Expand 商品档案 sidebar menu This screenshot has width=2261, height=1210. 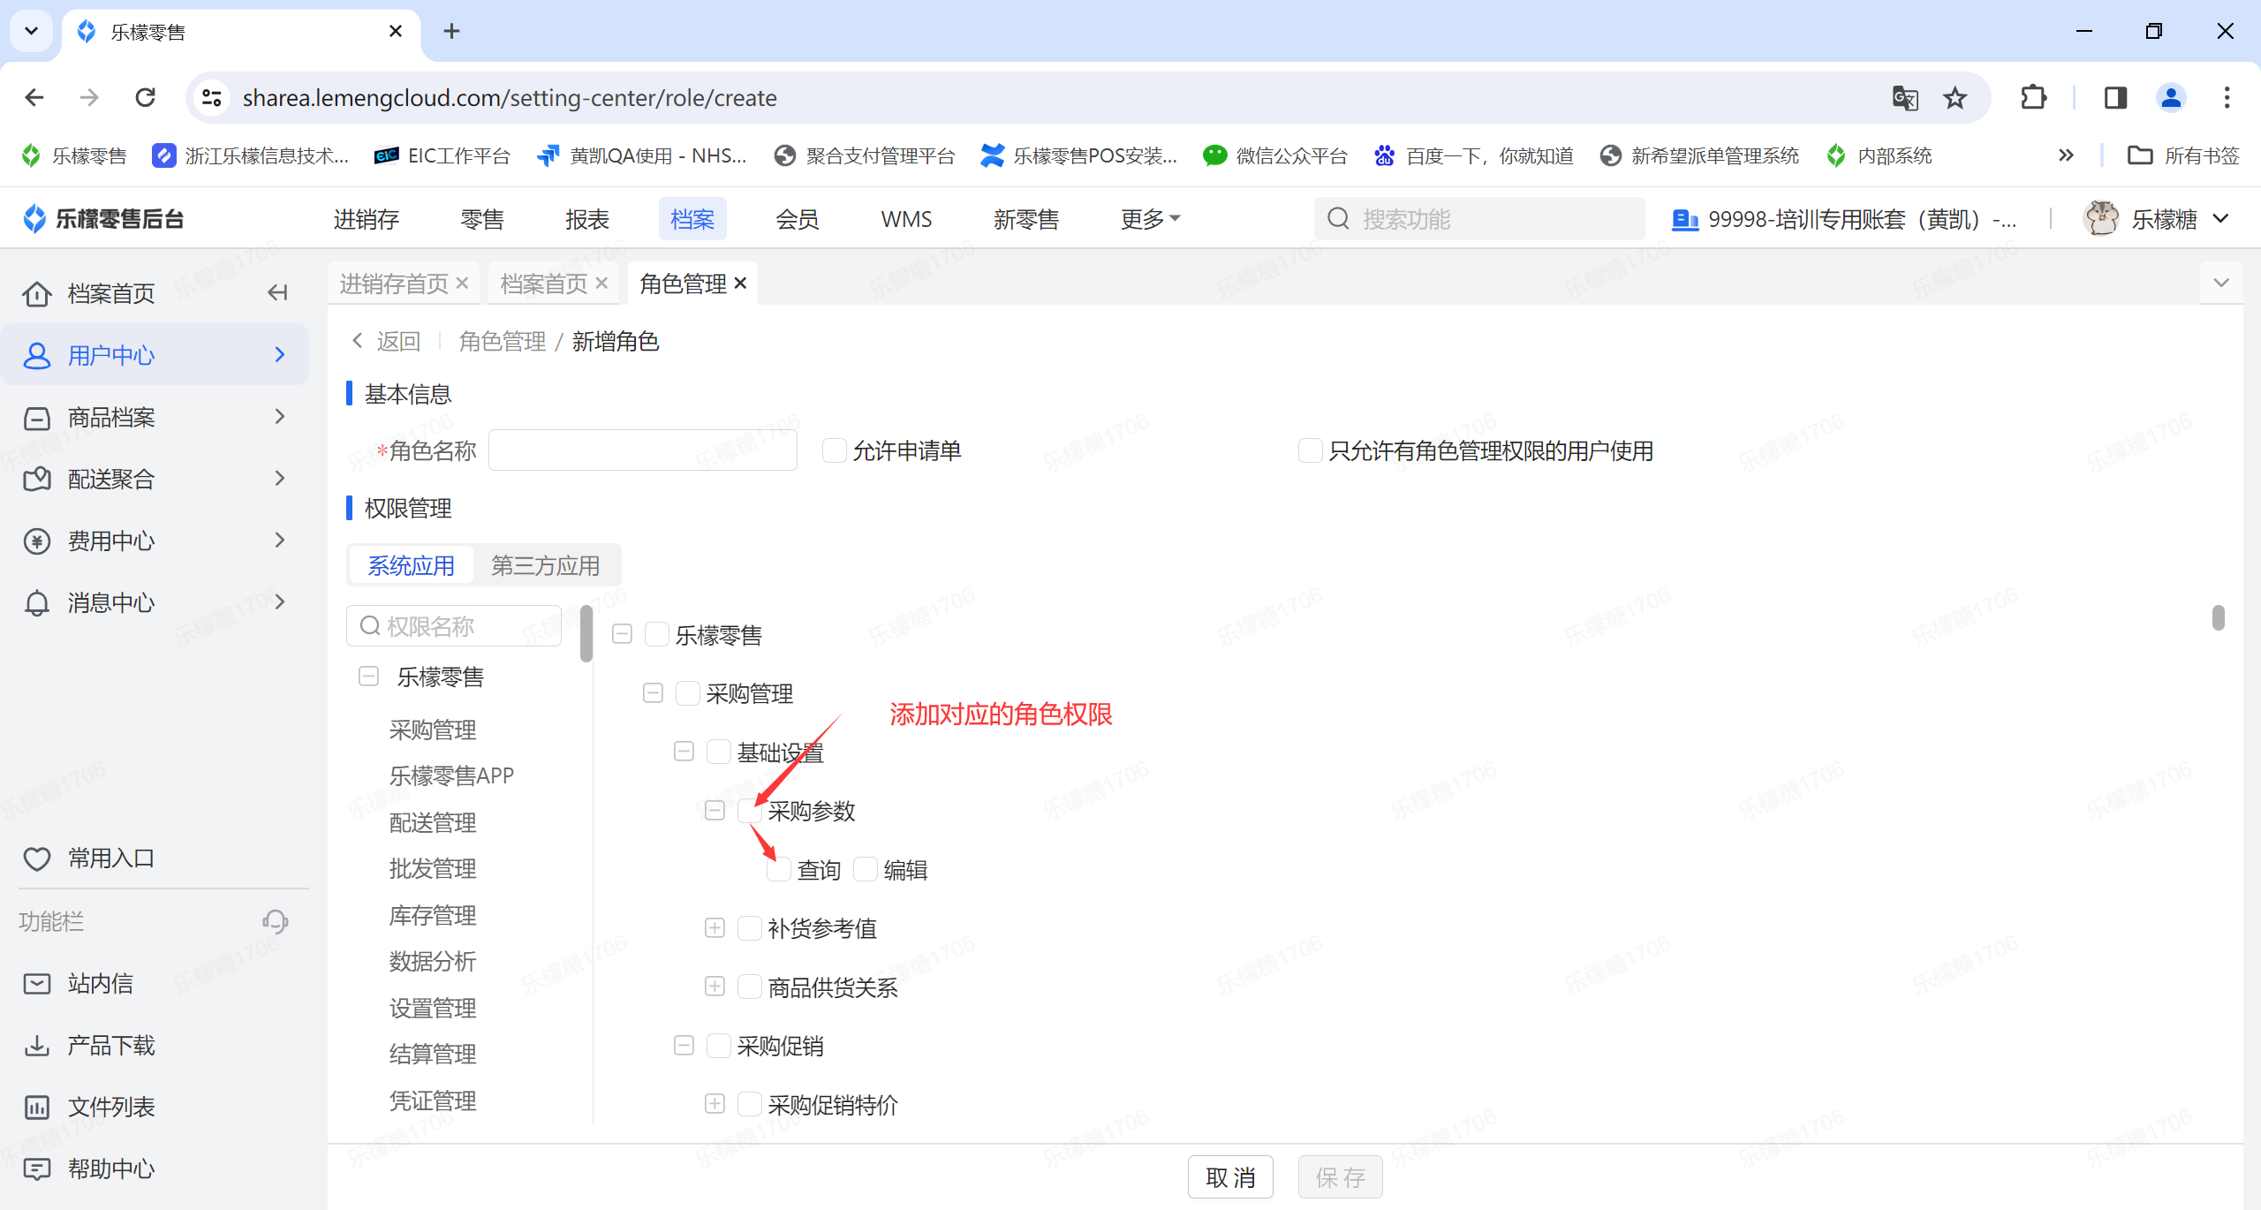click(x=155, y=416)
